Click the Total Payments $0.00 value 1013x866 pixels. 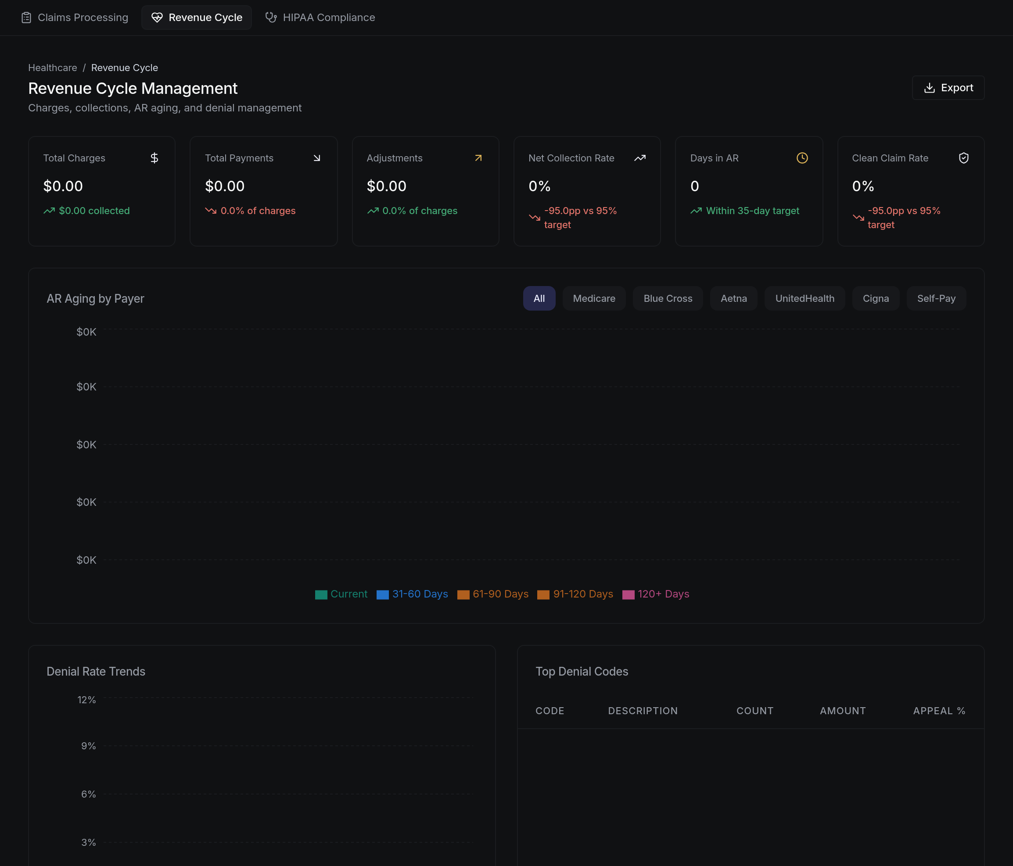tap(225, 186)
